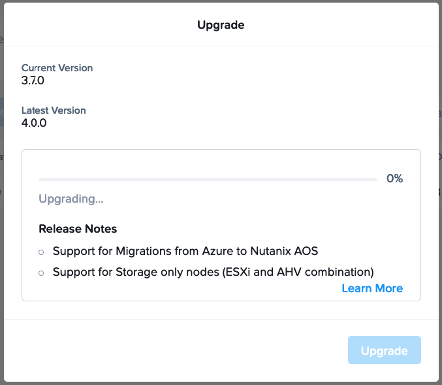Click the bullet icon beside Azure migrations note
Viewport: 442px width, 385px height.
click(41, 252)
